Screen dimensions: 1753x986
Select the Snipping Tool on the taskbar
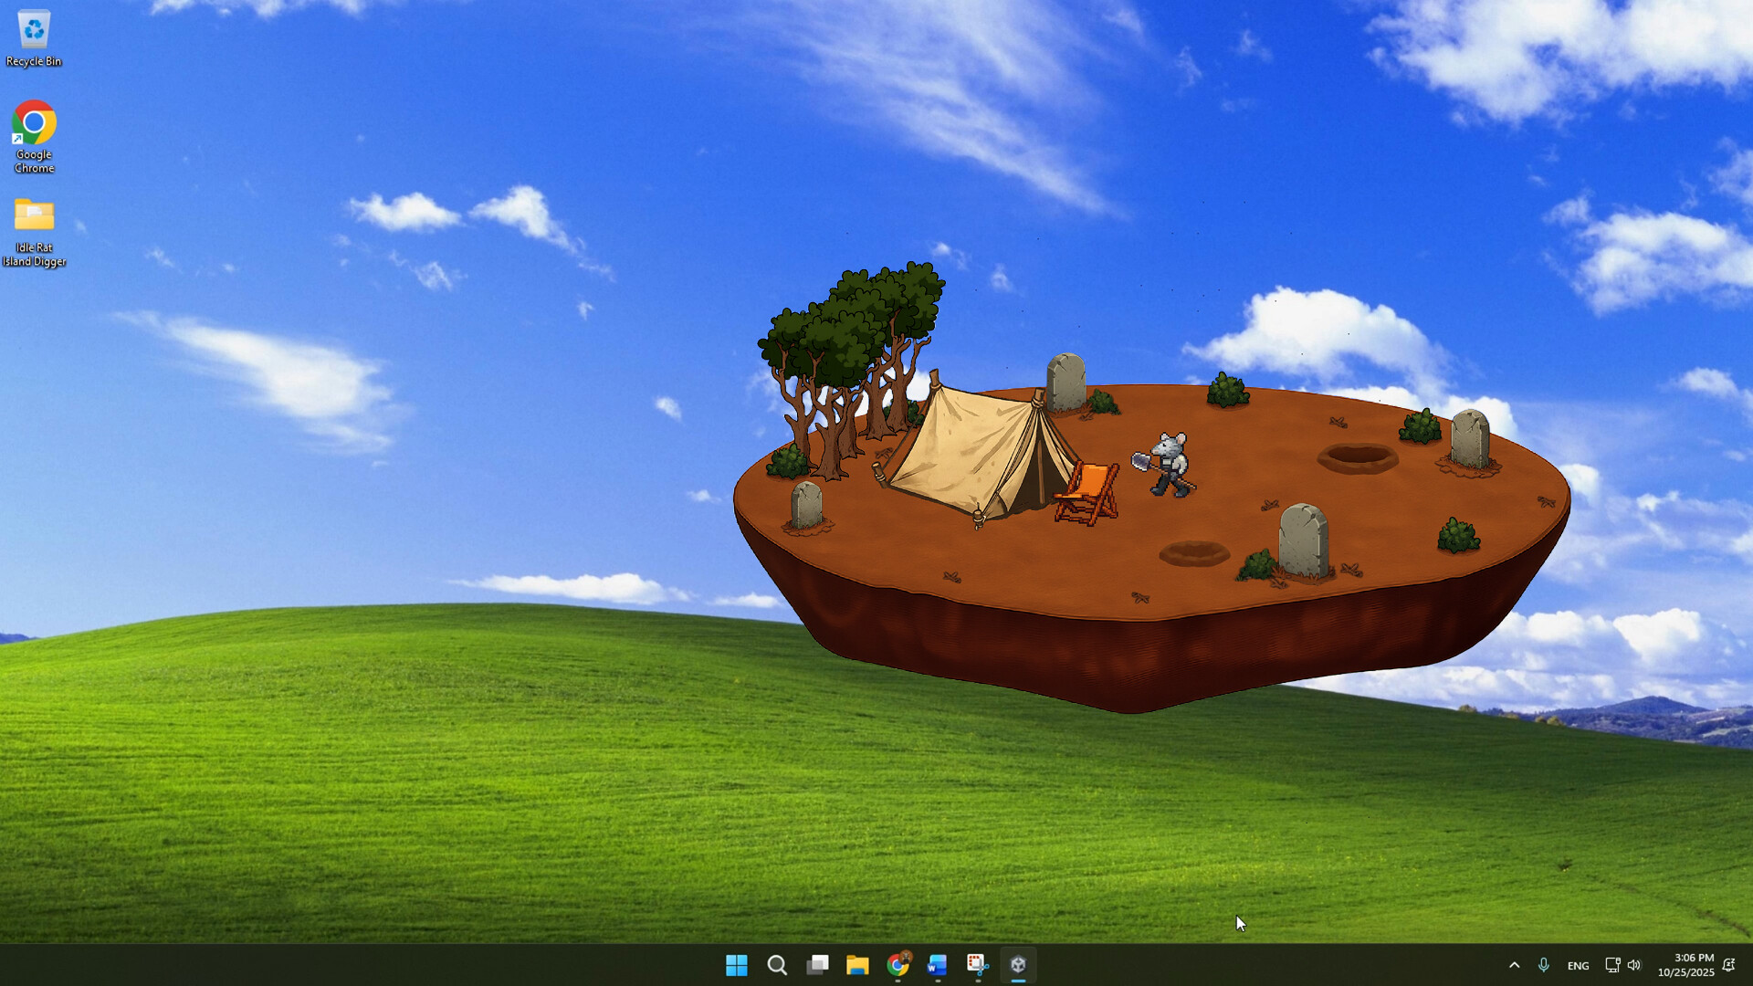(976, 965)
